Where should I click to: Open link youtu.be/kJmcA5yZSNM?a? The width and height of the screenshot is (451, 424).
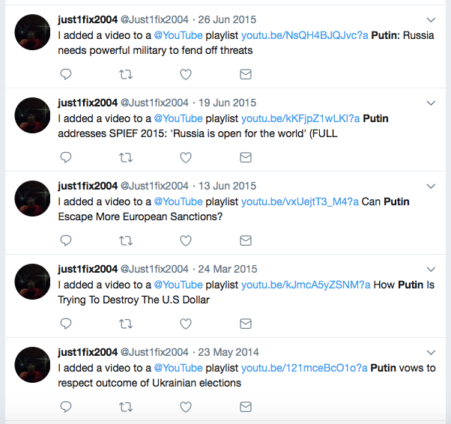[306, 285]
